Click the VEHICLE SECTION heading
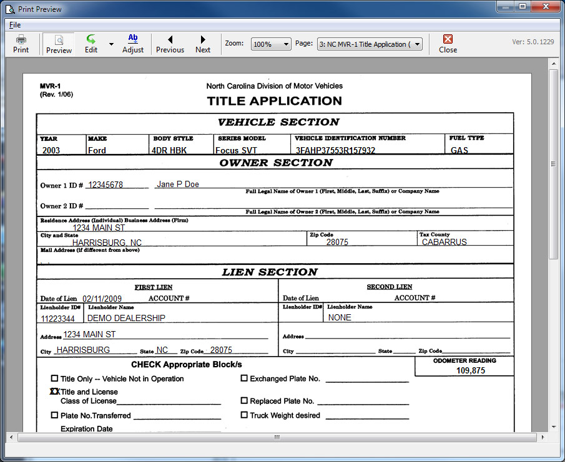Screen dimensions: 565x462 click(x=278, y=122)
